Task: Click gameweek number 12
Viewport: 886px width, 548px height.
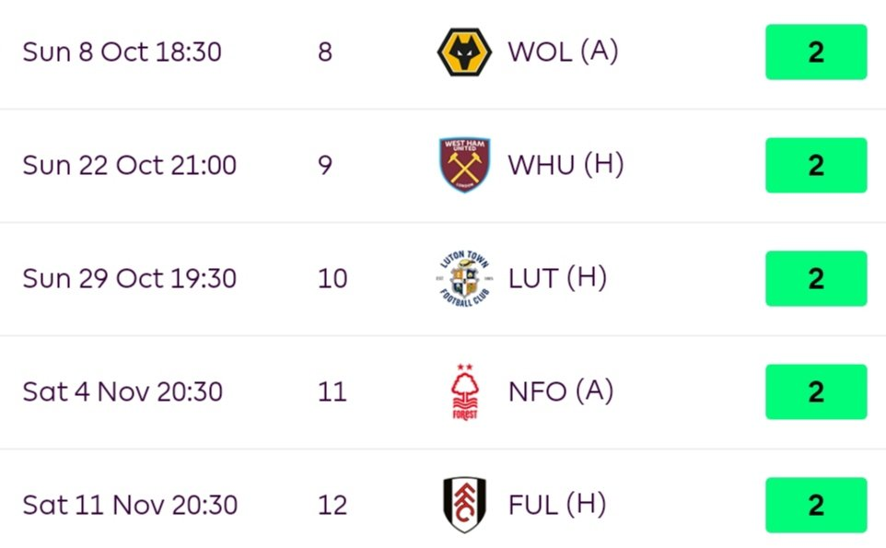Action: point(332,506)
